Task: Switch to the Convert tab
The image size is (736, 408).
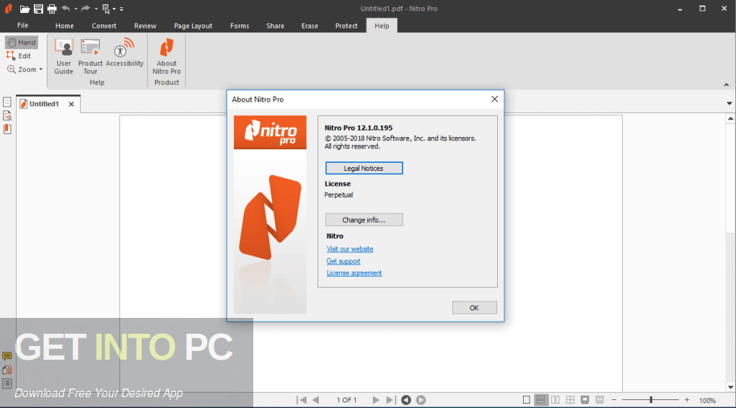Action: coord(104,26)
